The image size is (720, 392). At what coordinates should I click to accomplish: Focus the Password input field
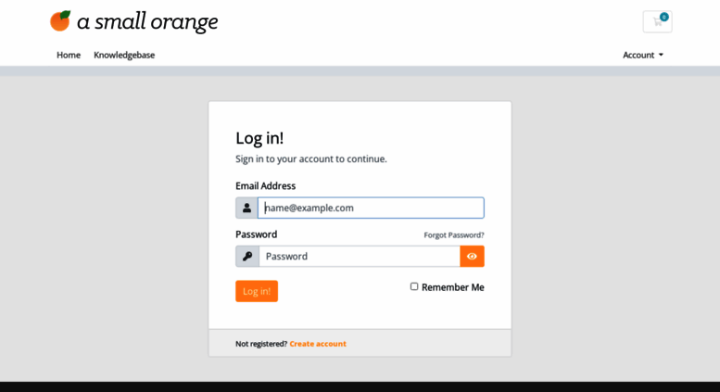pyautogui.click(x=360, y=256)
